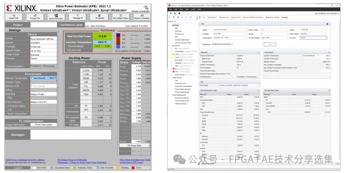Open Xilinx Power Estimator User Guide link
The image size is (344, 173).
click(x=135, y=160)
